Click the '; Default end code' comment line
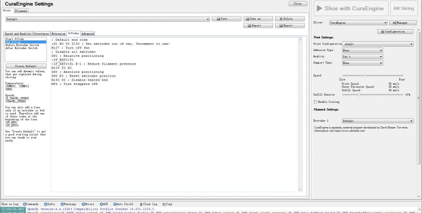Screen dimensions: 422x213 [69, 40]
